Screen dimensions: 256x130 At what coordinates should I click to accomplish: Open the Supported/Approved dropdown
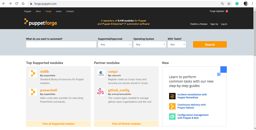coord(115,45)
